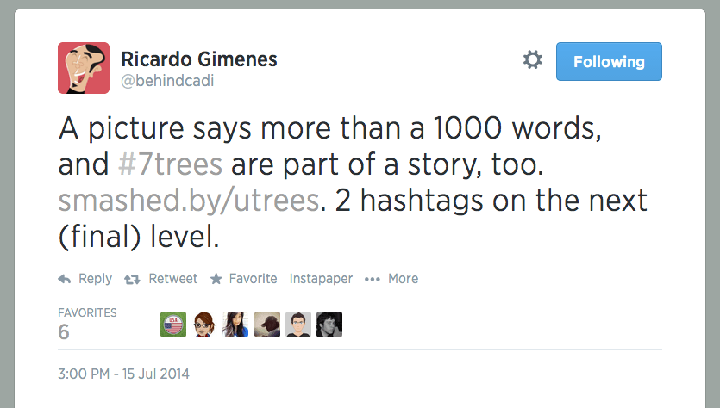Save tweet with Instapaper
Image resolution: width=720 pixels, height=408 pixels.
[321, 279]
